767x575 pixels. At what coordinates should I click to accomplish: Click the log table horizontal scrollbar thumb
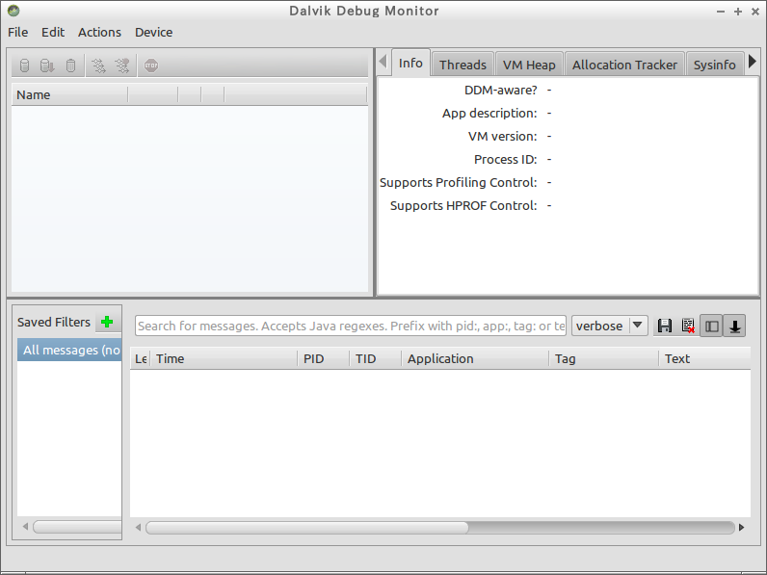click(307, 528)
